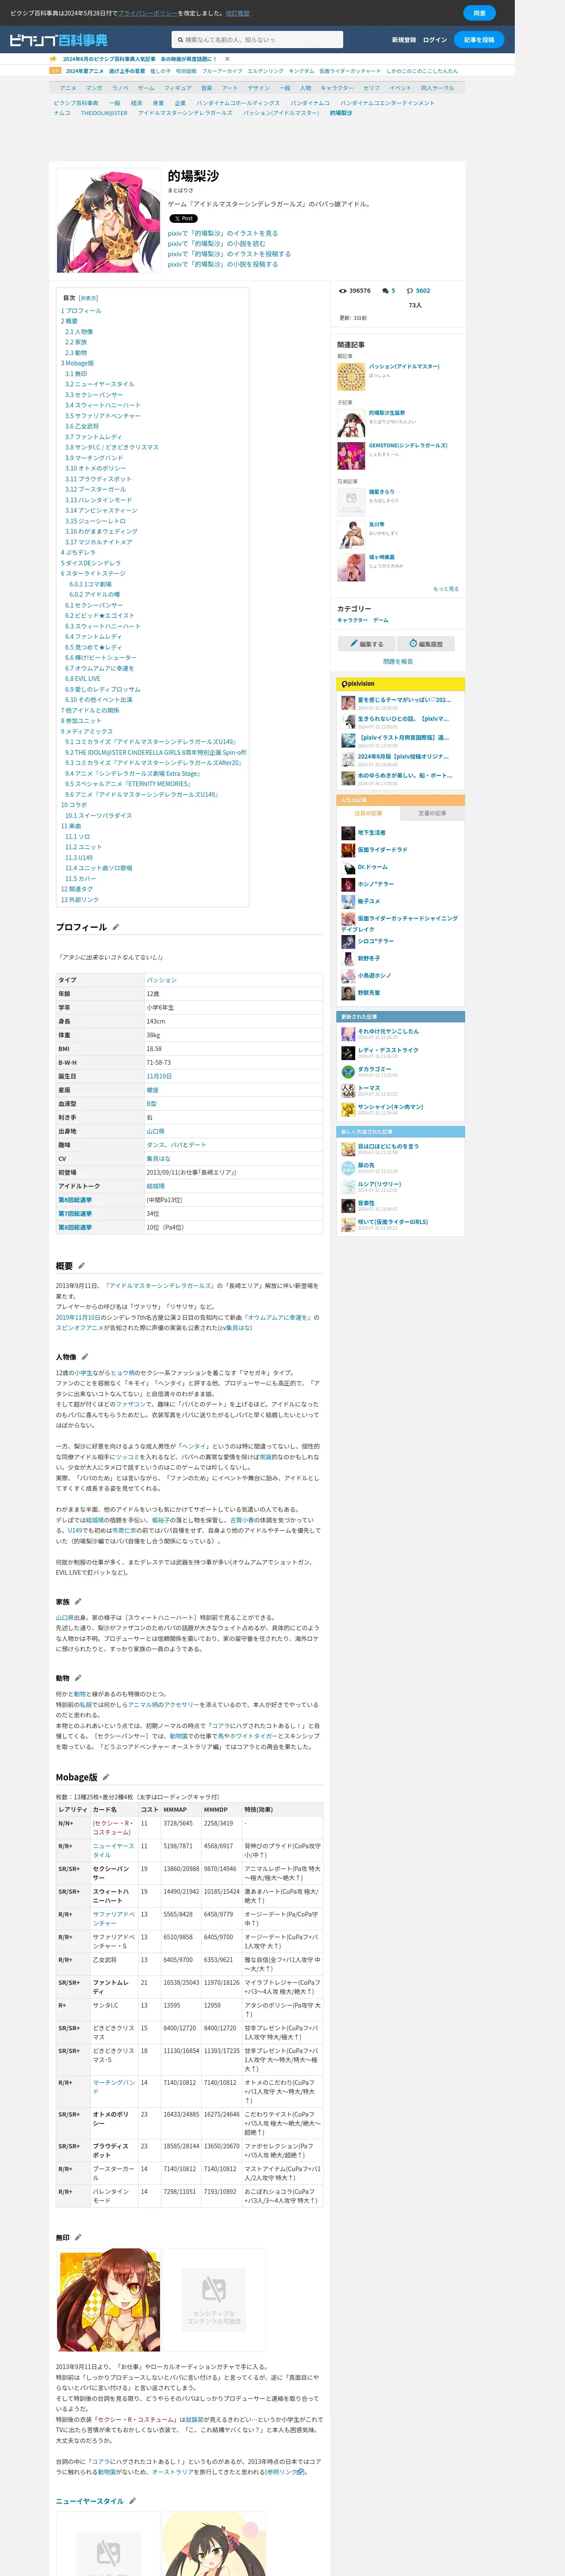
Task: Toggle table of contents with 非表示
Action: coord(89,298)
